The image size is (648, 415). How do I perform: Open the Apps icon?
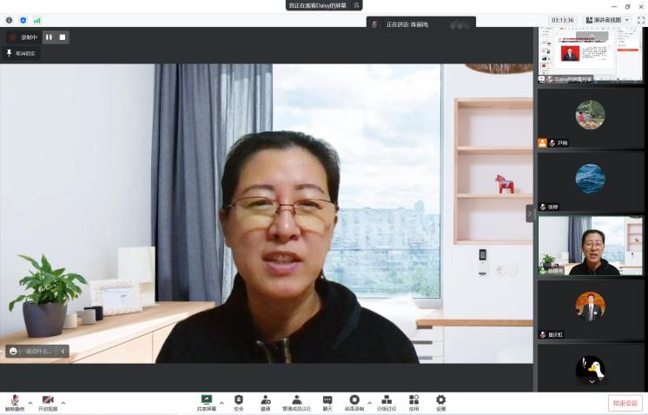pyautogui.click(x=413, y=403)
